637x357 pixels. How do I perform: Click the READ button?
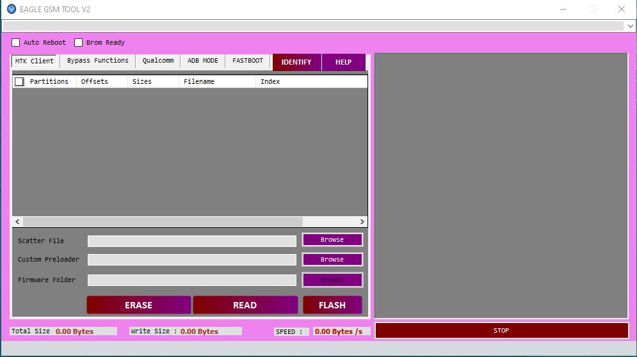[245, 305]
